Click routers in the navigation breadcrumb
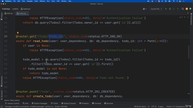 15,9
